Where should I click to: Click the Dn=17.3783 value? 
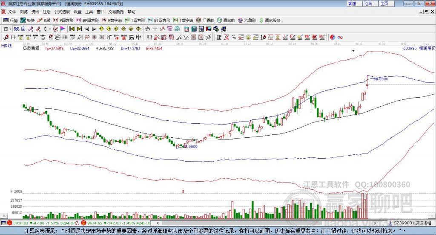[130, 49]
